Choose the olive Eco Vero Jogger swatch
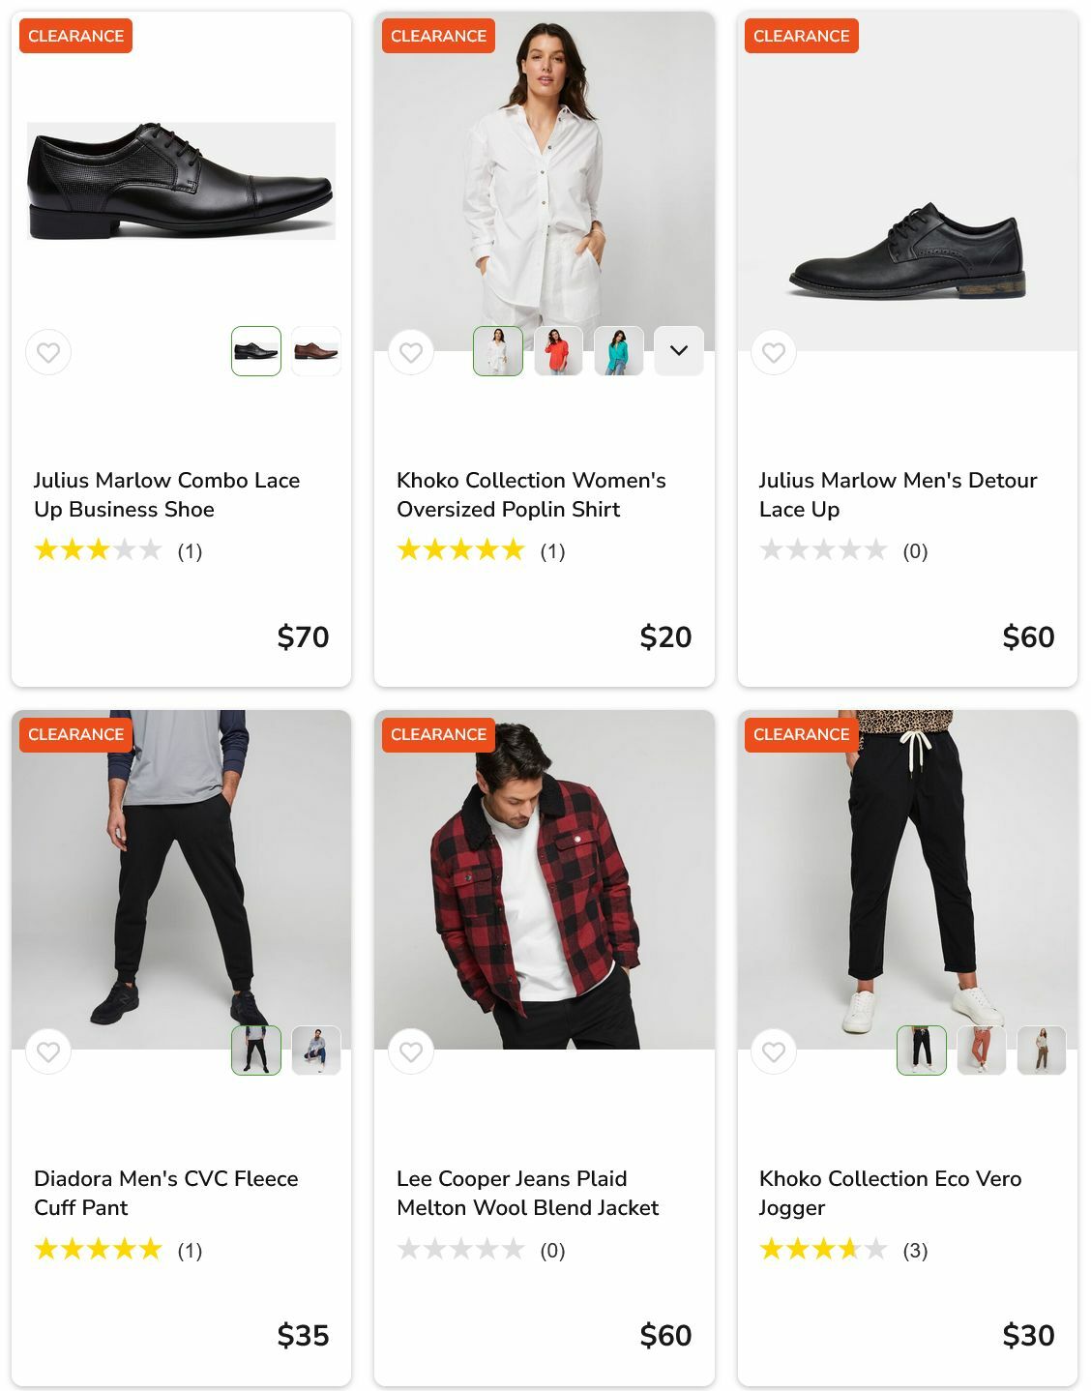Image resolution: width=1091 pixels, height=1391 pixels. (1041, 1051)
